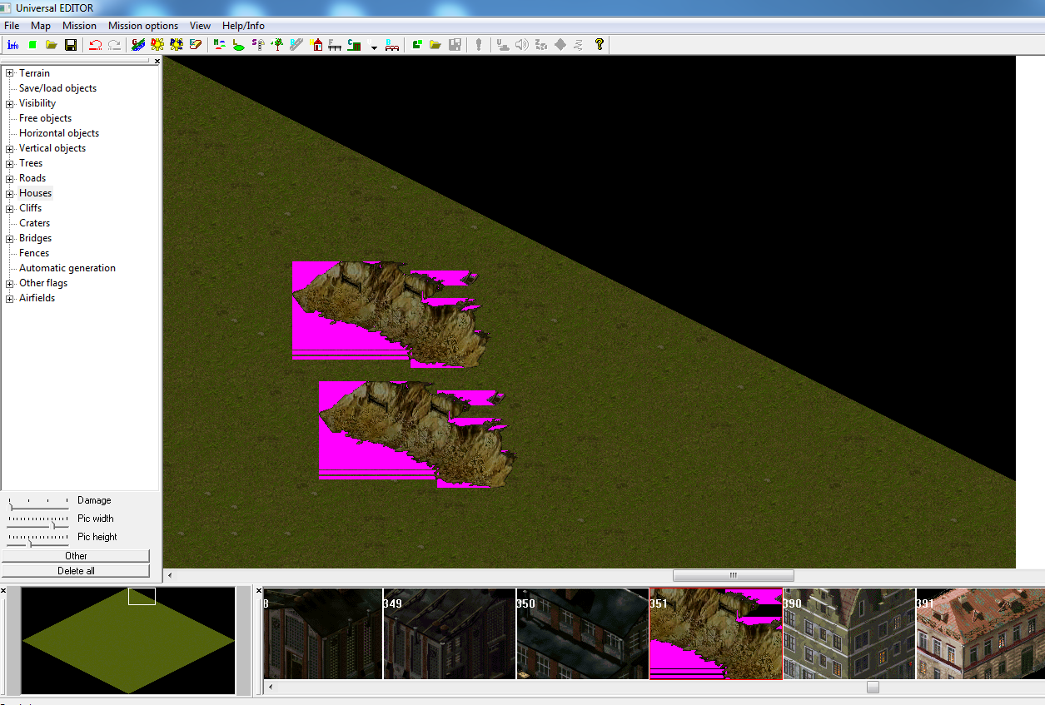Select the eraser toolbar icon

(196, 45)
